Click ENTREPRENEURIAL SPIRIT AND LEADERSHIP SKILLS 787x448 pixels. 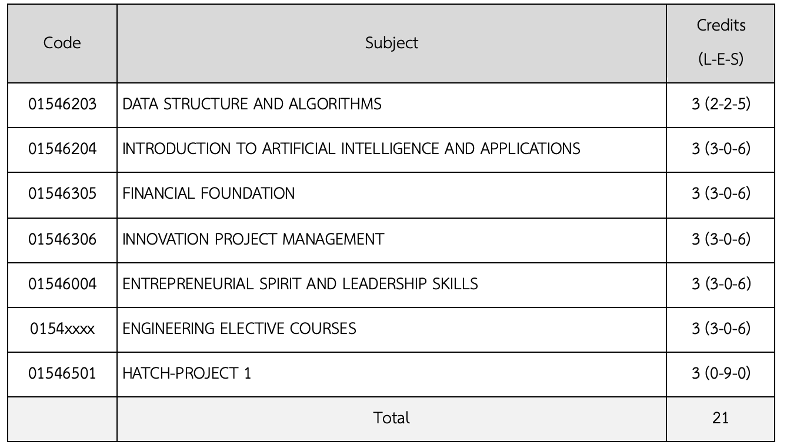point(300,284)
